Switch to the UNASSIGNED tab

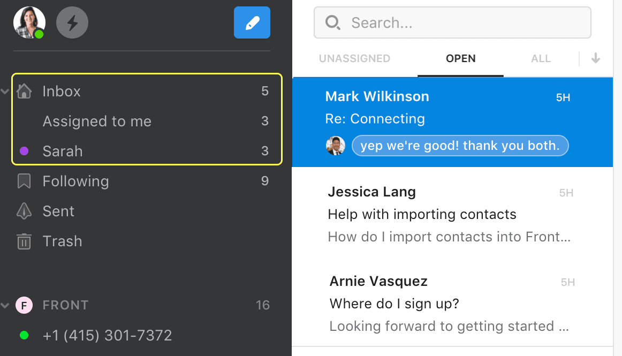click(355, 58)
